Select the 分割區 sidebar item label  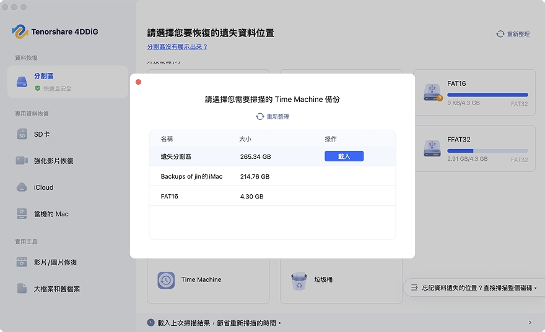coord(44,76)
